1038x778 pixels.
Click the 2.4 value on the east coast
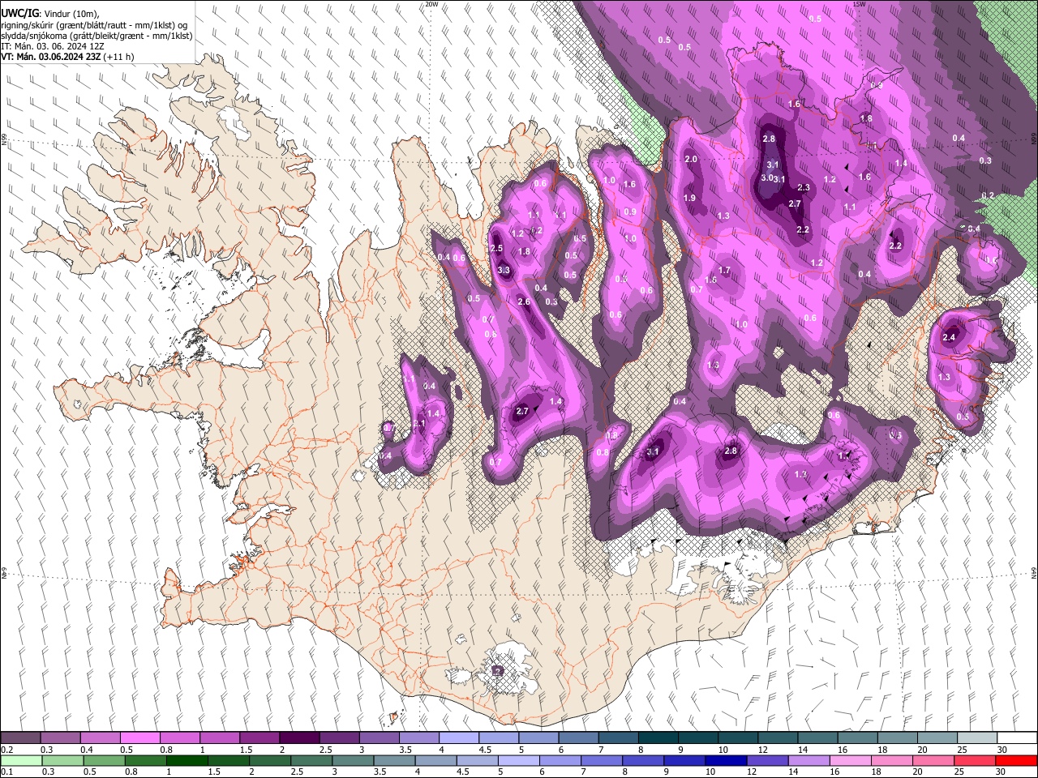[950, 337]
